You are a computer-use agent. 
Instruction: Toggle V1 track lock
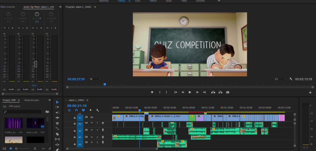click(x=75, y=118)
